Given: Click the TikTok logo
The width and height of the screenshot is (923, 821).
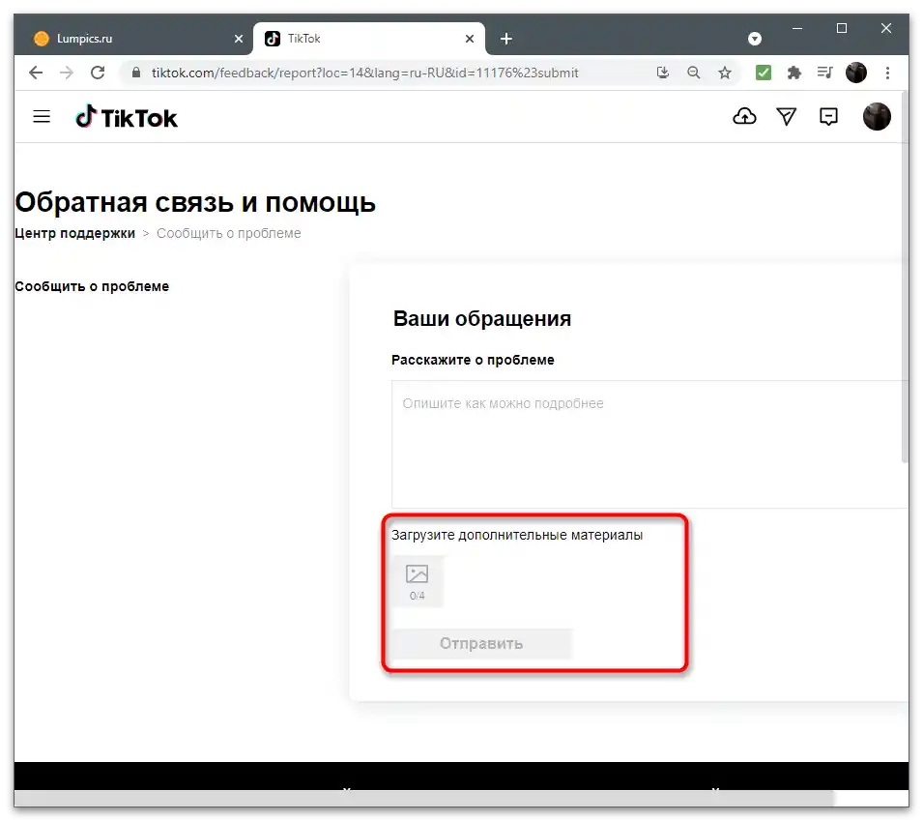Looking at the screenshot, I should pos(127,117).
